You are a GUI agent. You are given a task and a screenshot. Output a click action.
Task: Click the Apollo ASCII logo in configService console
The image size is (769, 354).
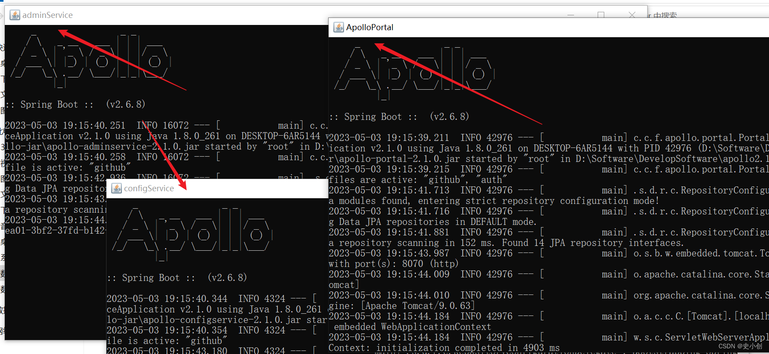click(193, 235)
